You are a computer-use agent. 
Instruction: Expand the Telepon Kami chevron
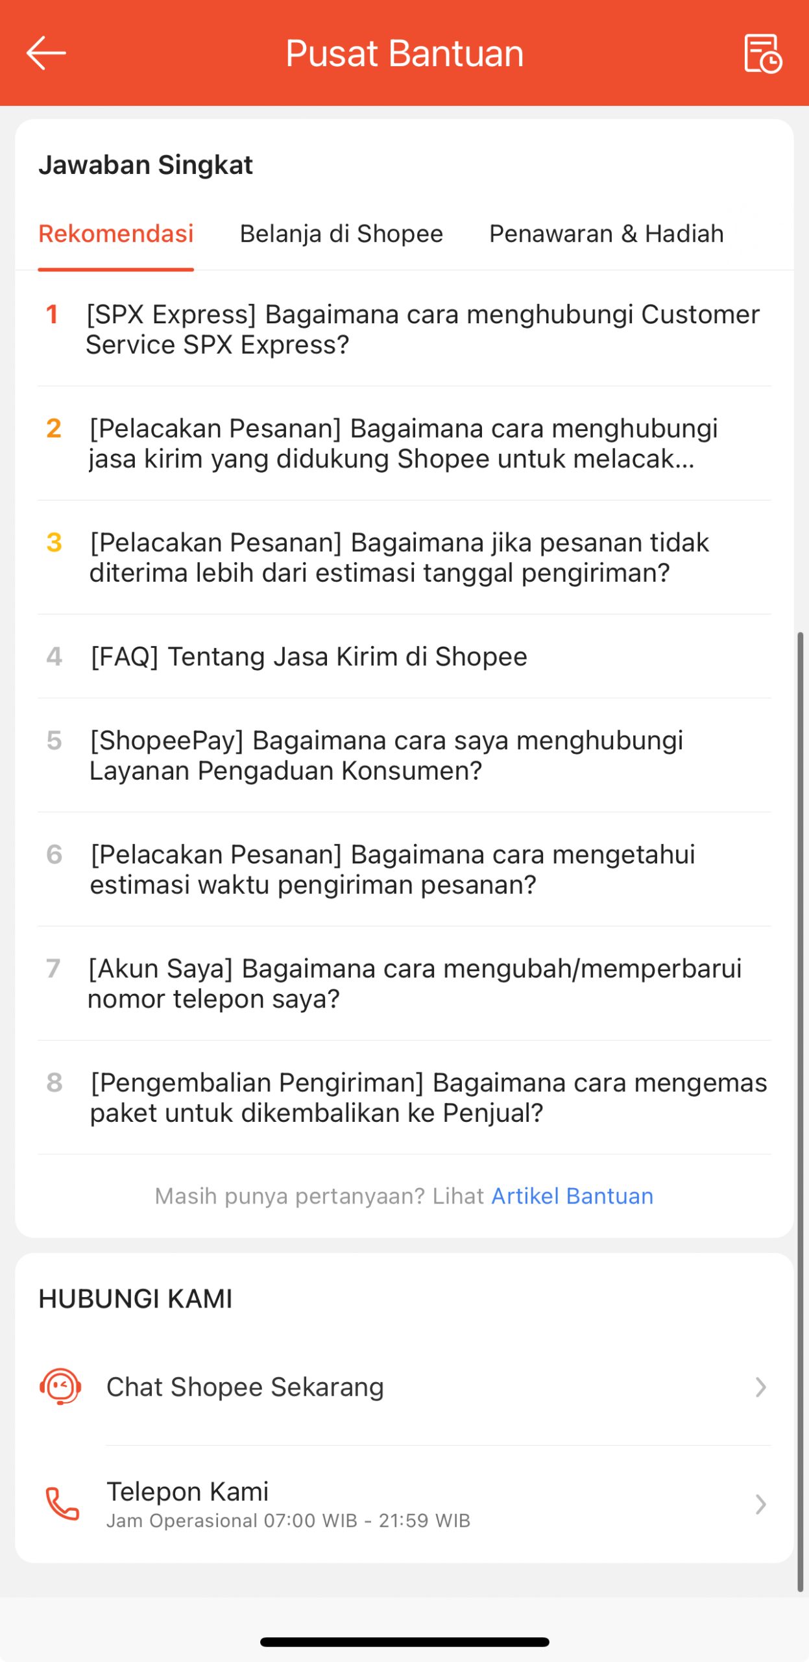click(760, 1504)
